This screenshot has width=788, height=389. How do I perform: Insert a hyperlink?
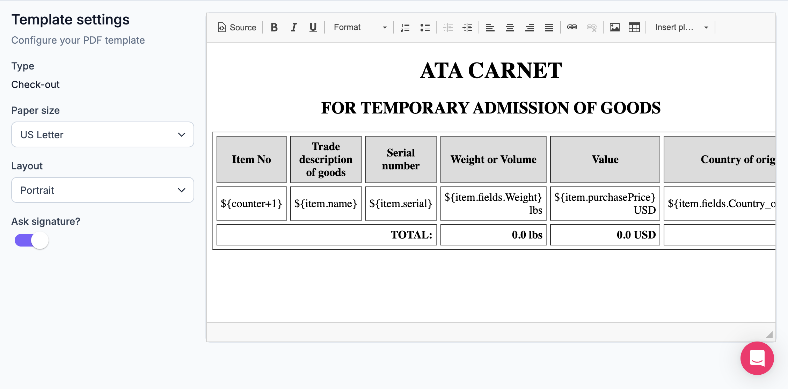coord(572,27)
